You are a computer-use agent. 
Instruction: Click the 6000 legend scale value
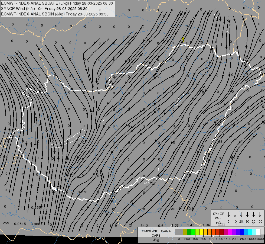pos(260,239)
